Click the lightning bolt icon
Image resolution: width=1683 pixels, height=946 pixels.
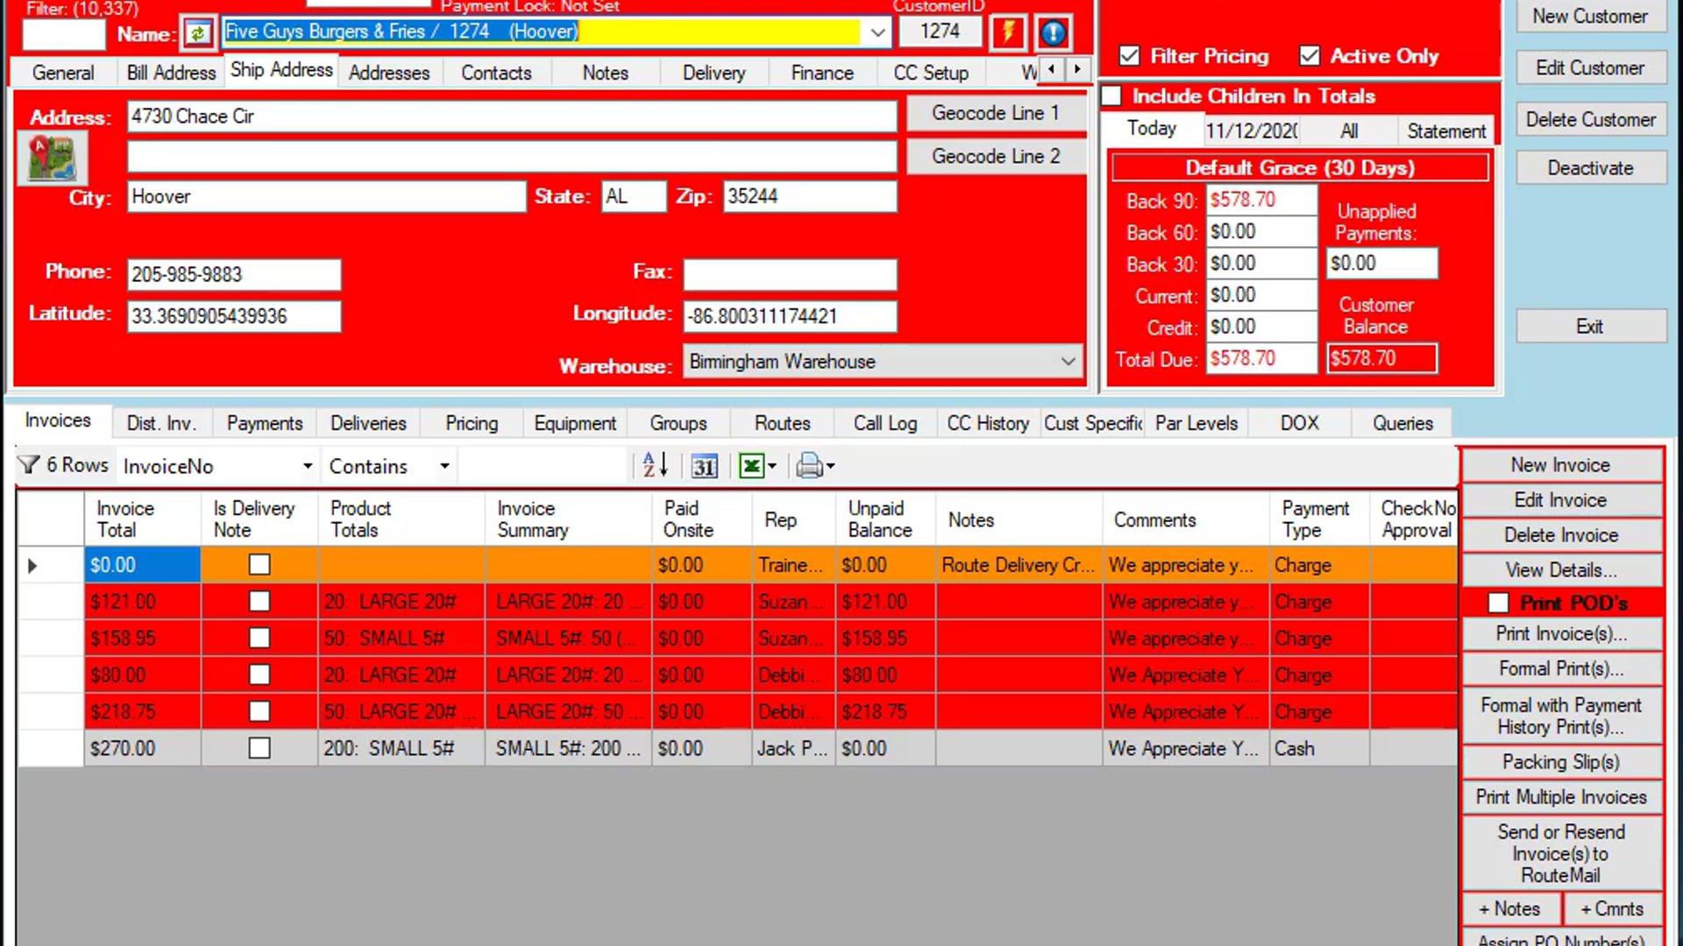[x=1008, y=33]
